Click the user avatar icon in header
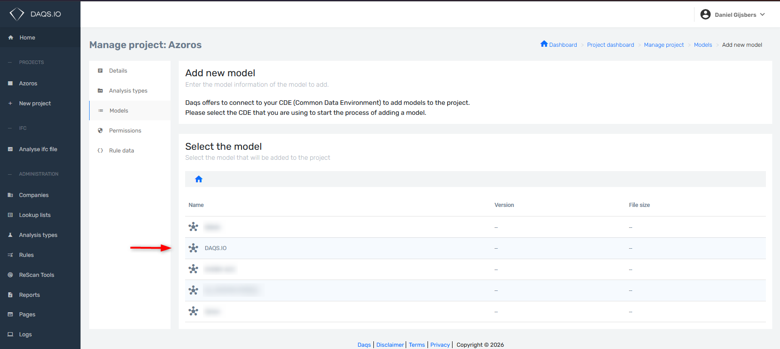 coord(705,15)
